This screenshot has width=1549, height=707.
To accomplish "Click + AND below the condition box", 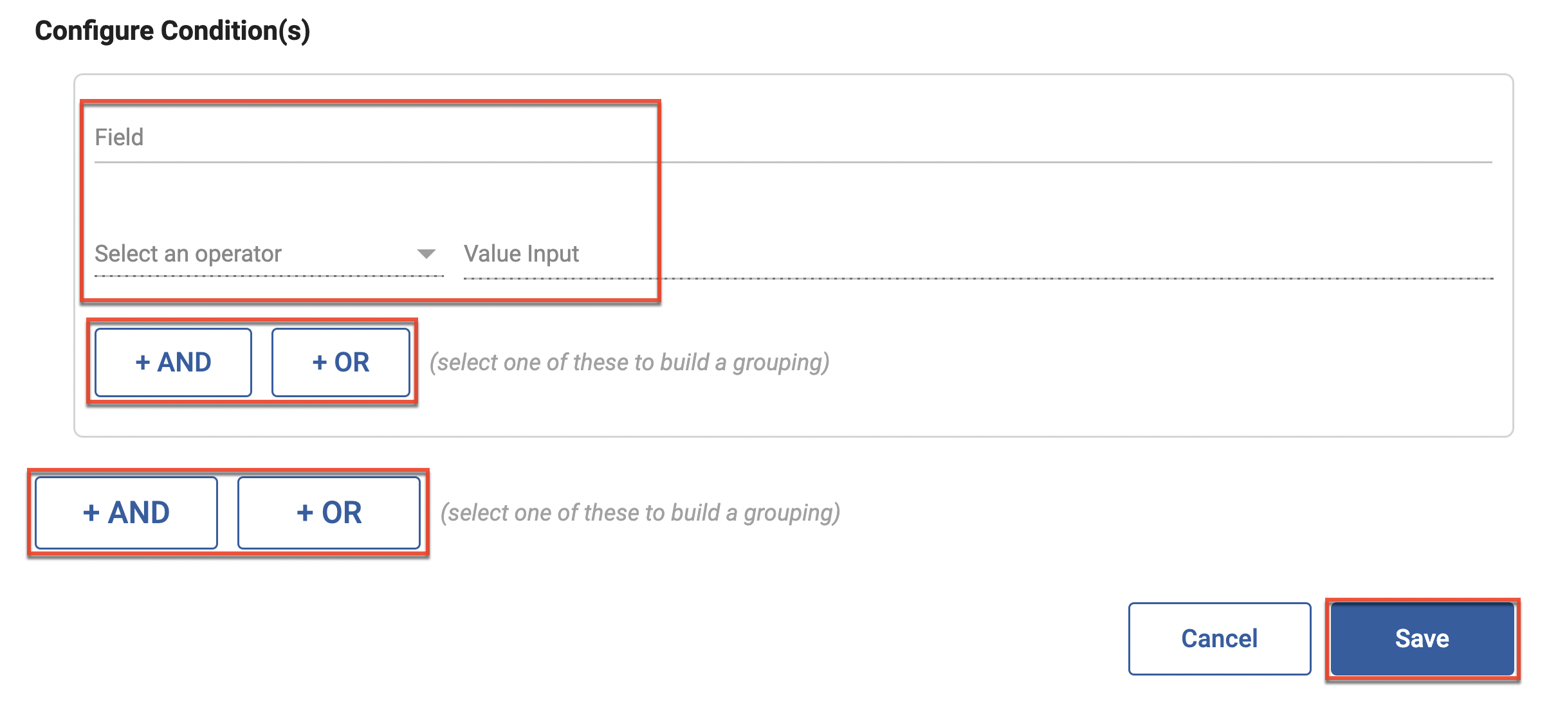I will tap(126, 513).
